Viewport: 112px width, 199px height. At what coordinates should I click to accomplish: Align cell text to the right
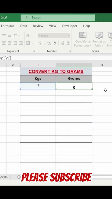pyautogui.click(x=9, y=43)
